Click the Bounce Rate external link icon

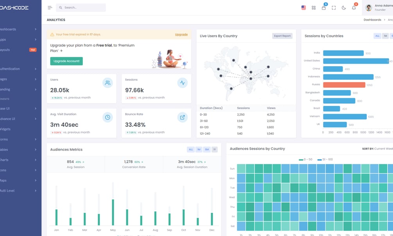click(x=183, y=117)
